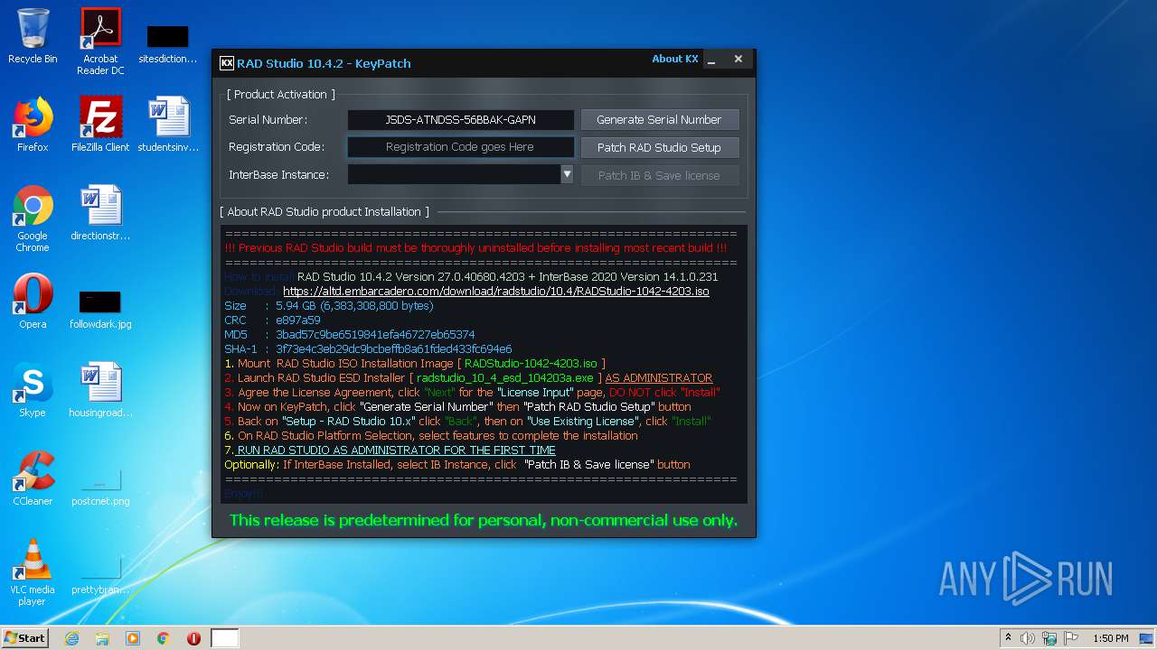Launch Skype from the desktop
The image size is (1157, 650).
[x=33, y=390]
